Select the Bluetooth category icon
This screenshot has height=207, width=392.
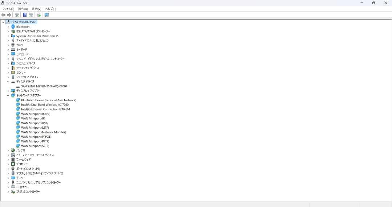point(13,27)
